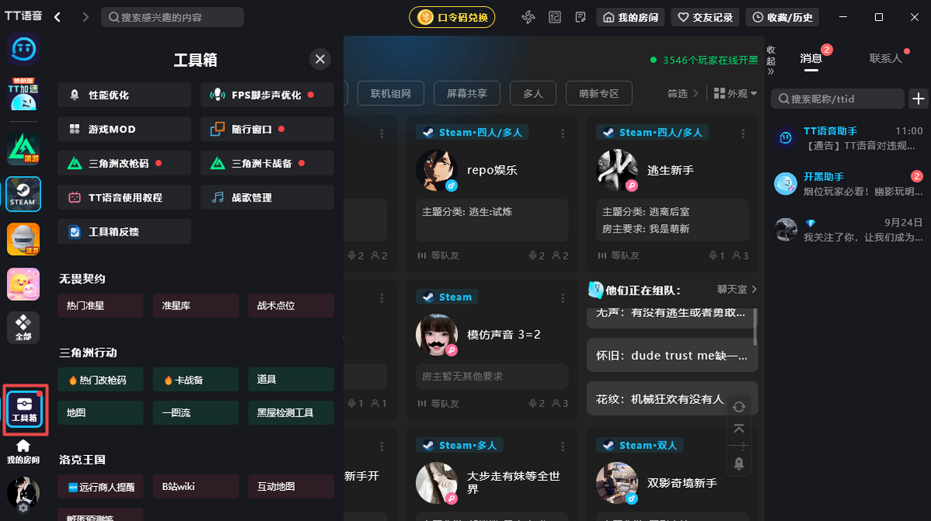Click the note edit icon in title bar
The image size is (931, 521).
[x=580, y=17]
